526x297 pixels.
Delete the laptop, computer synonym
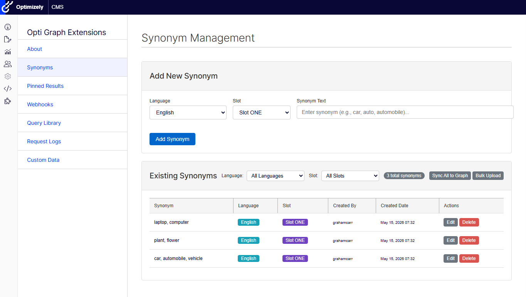click(x=469, y=222)
